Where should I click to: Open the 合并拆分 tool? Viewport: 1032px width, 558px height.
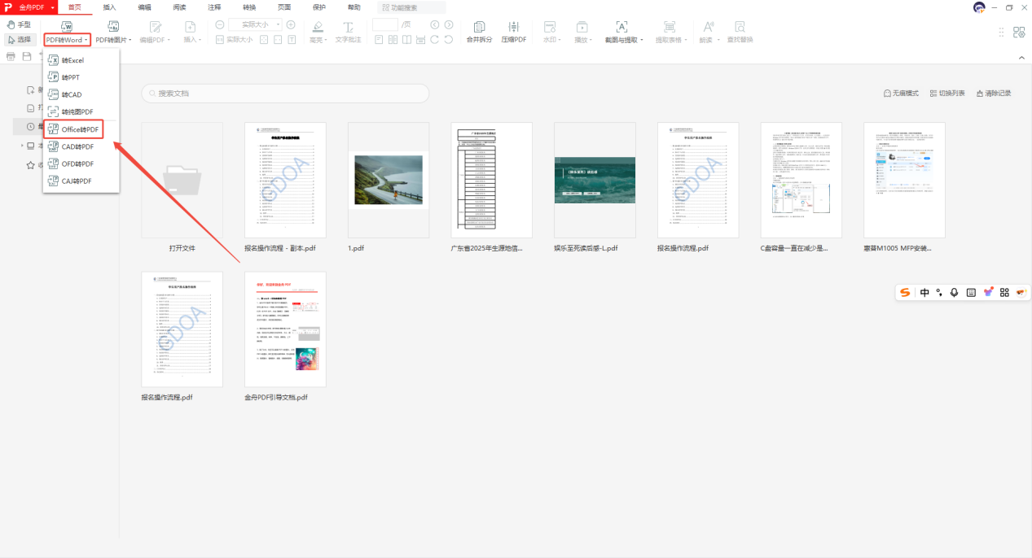[x=479, y=33]
